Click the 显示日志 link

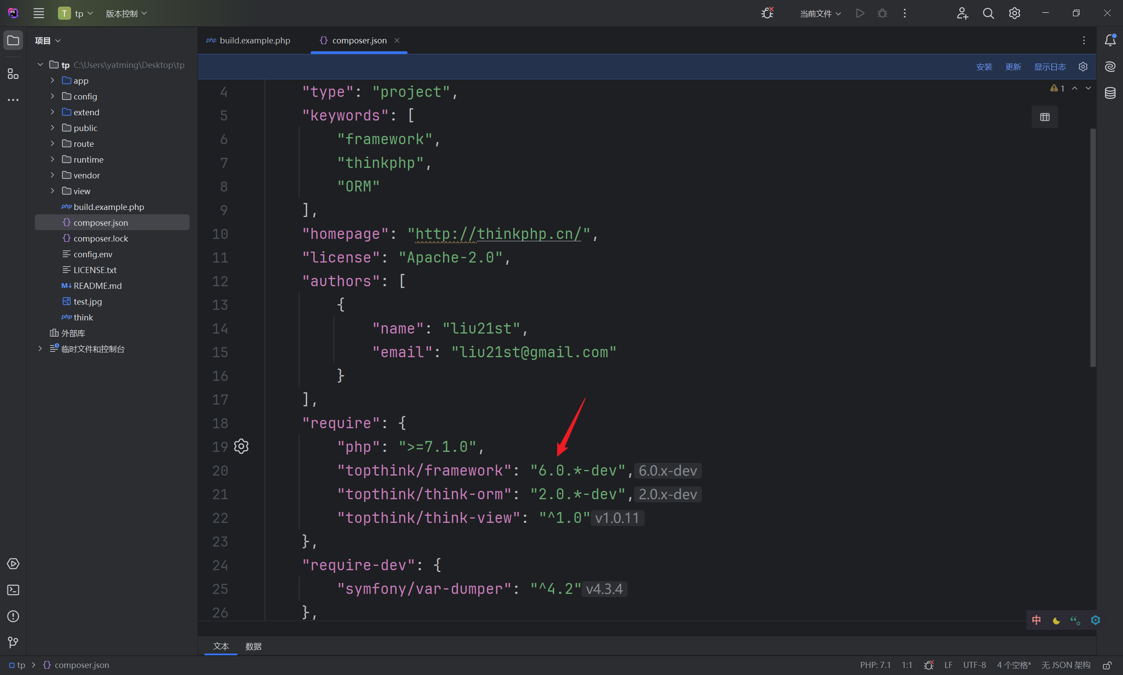[x=1049, y=67]
